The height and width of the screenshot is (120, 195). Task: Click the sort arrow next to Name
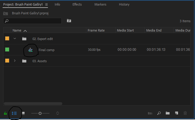tap(25, 31)
